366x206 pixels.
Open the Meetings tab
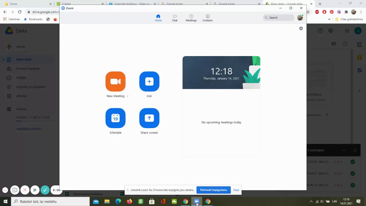(x=191, y=18)
